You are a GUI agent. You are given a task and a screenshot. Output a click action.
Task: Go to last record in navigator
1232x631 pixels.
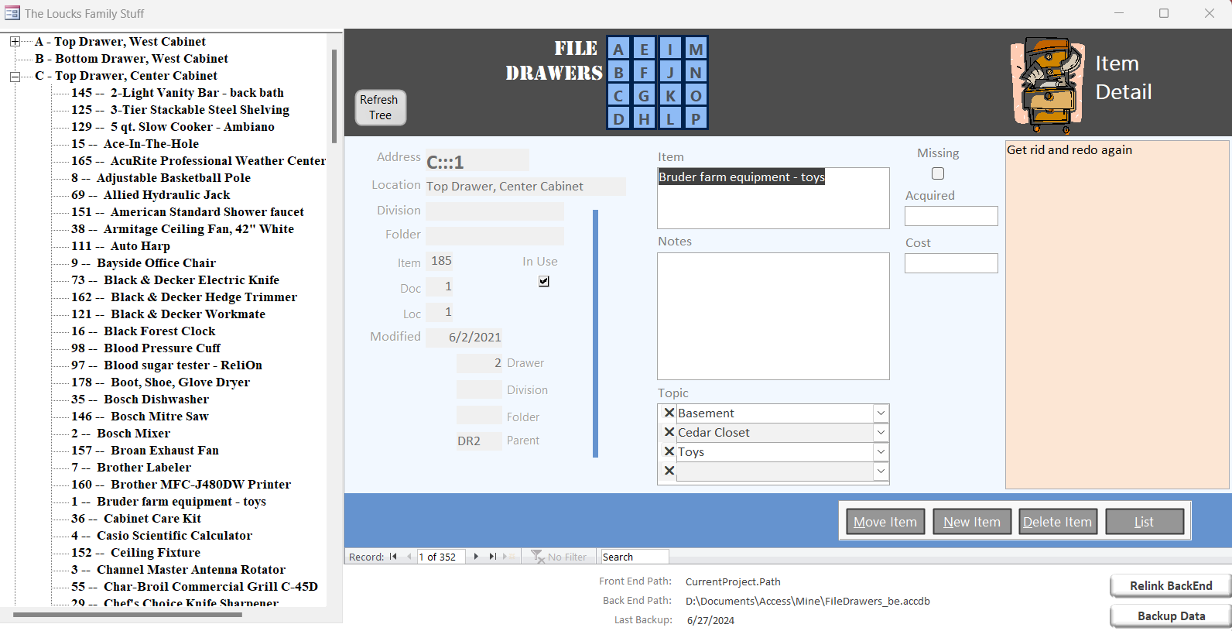coord(492,557)
